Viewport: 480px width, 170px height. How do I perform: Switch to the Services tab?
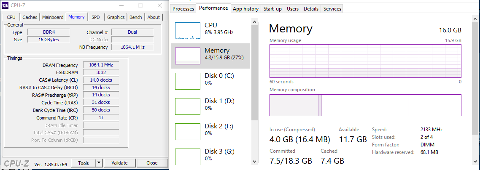(332, 9)
